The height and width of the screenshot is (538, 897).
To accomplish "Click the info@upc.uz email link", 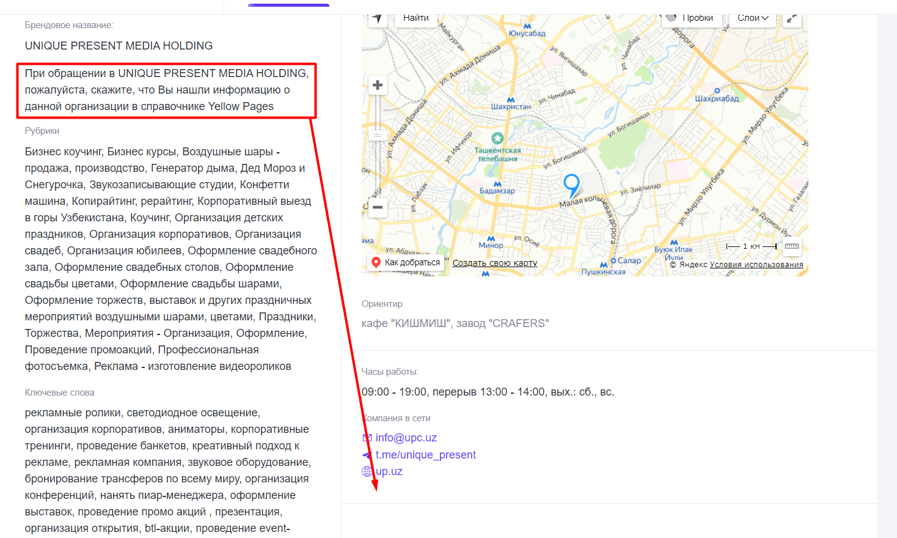I will [x=406, y=438].
